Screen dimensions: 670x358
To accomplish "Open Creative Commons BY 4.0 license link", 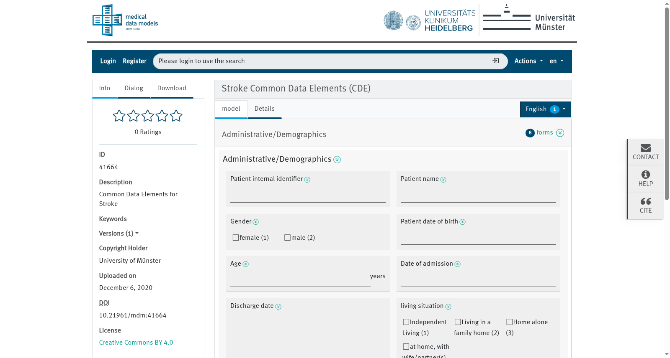I will [x=136, y=343].
